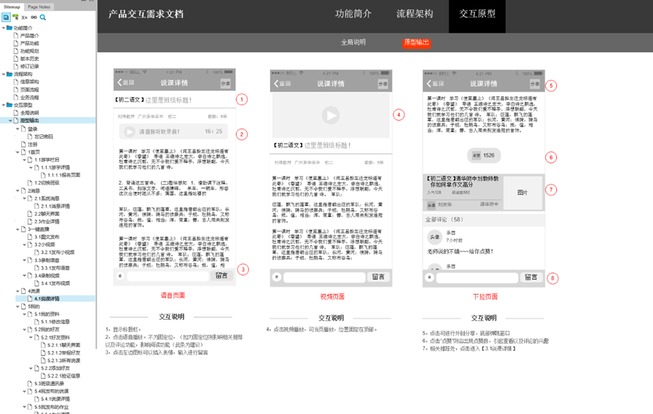Click the links chain icon in sidebar
653x414 pixels.
(34, 17)
